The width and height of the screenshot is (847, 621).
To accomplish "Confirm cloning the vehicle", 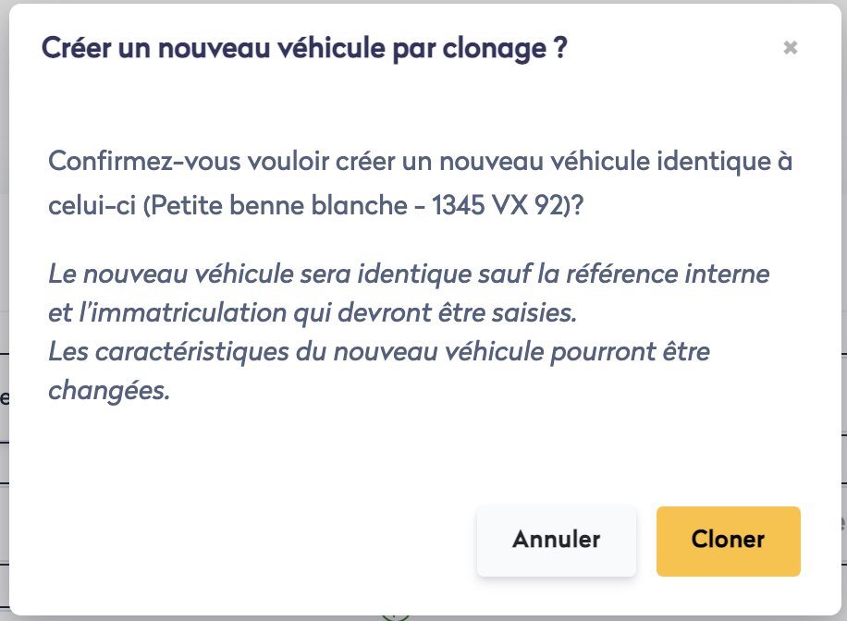I will tap(728, 541).
